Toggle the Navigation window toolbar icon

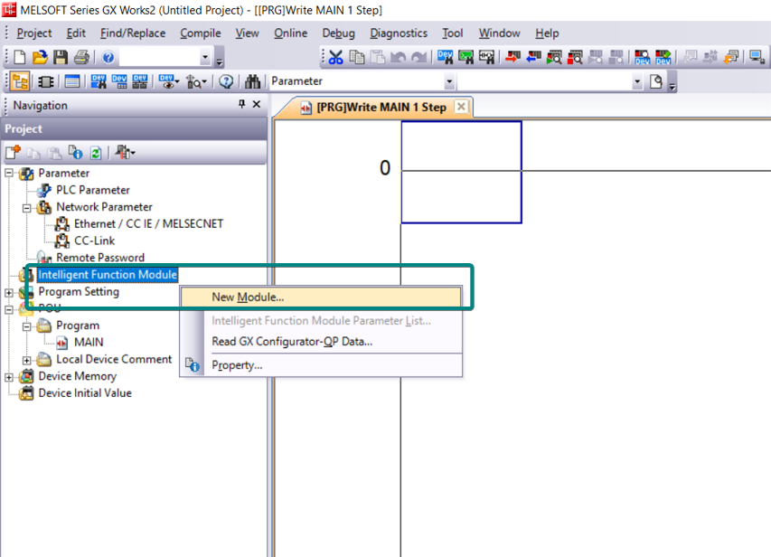tap(20, 81)
